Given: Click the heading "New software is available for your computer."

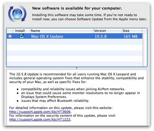Looking at the screenshot, I should [77, 8].
